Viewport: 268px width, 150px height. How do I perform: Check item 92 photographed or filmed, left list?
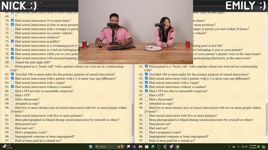tap(12, 120)
